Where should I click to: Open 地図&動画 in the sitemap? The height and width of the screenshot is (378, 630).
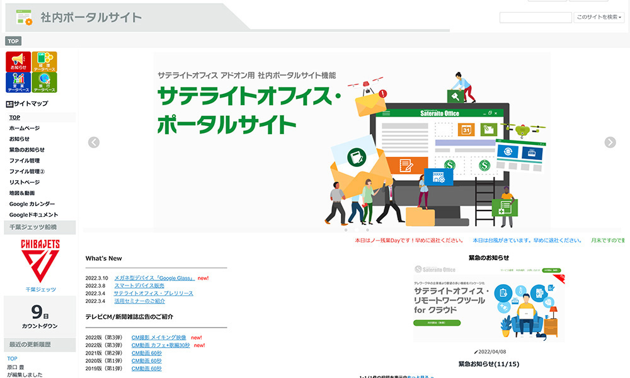point(22,193)
